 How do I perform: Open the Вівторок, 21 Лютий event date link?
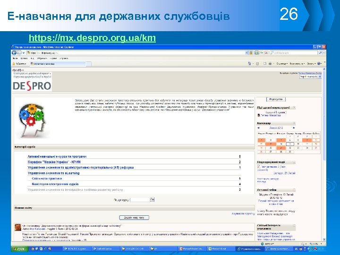[284, 173]
